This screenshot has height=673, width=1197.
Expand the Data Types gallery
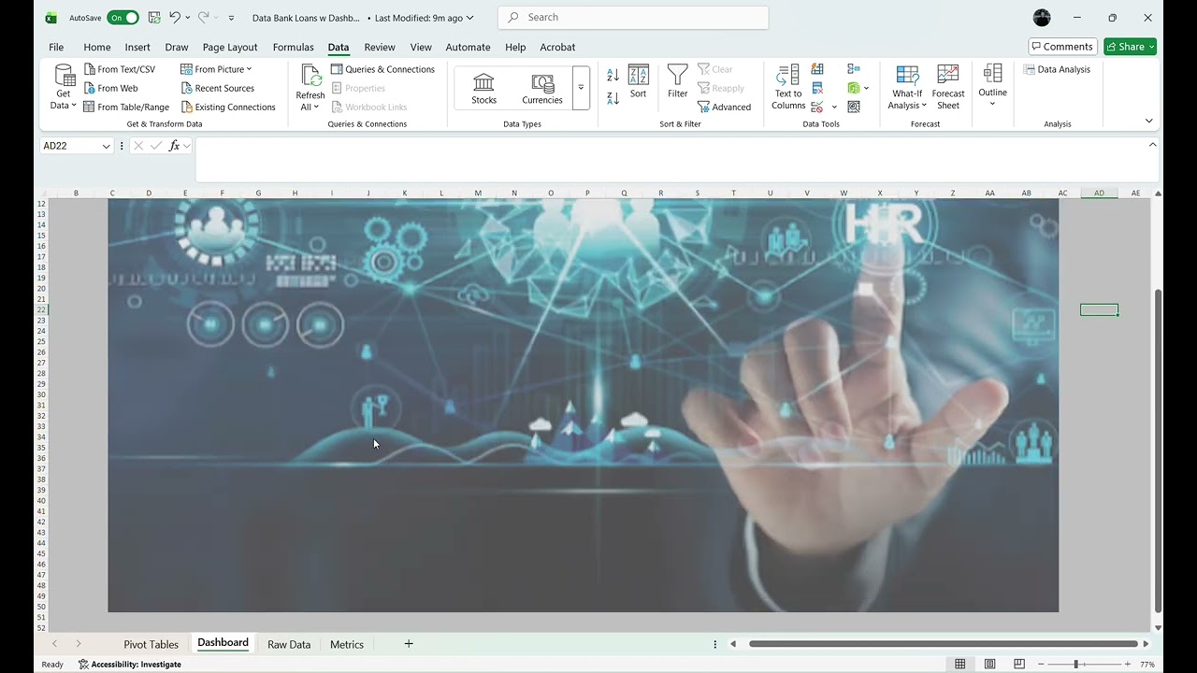[x=581, y=88]
